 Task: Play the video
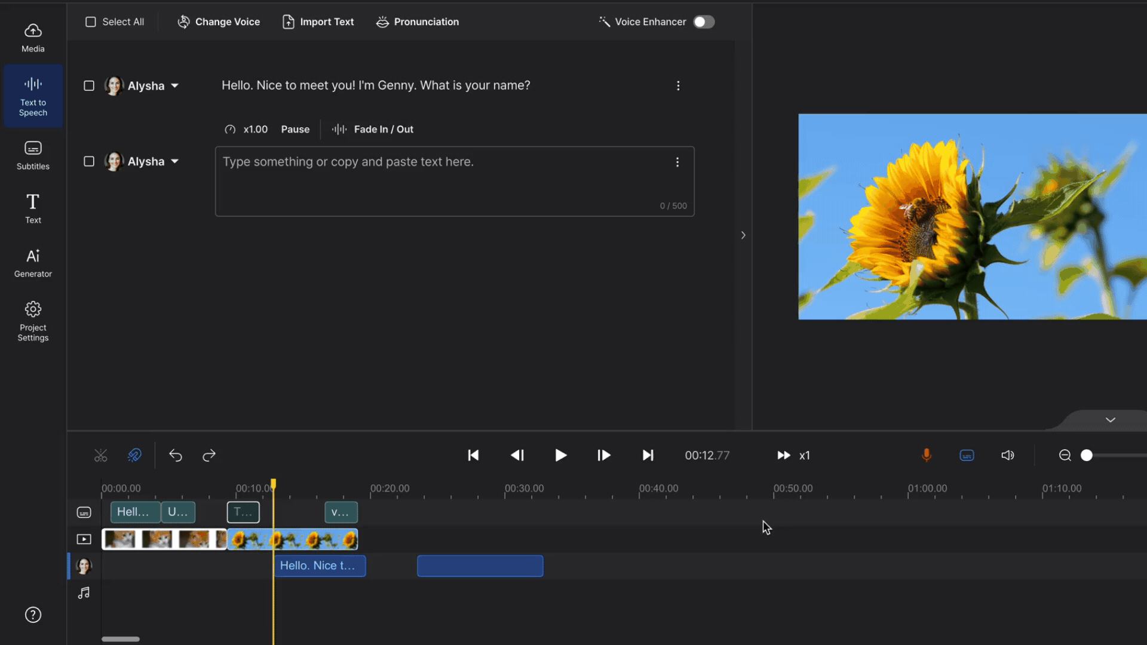(x=560, y=456)
